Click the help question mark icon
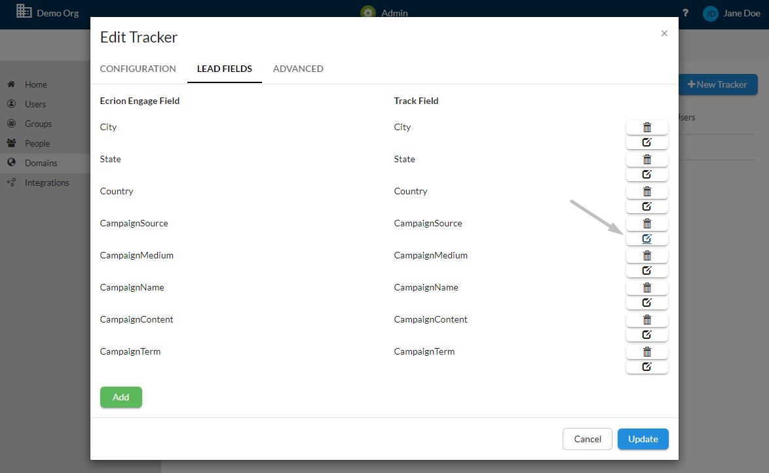 click(x=685, y=13)
